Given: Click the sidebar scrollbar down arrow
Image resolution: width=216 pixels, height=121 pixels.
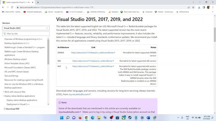Looking at the screenshot, I should click(x=48, y=104).
